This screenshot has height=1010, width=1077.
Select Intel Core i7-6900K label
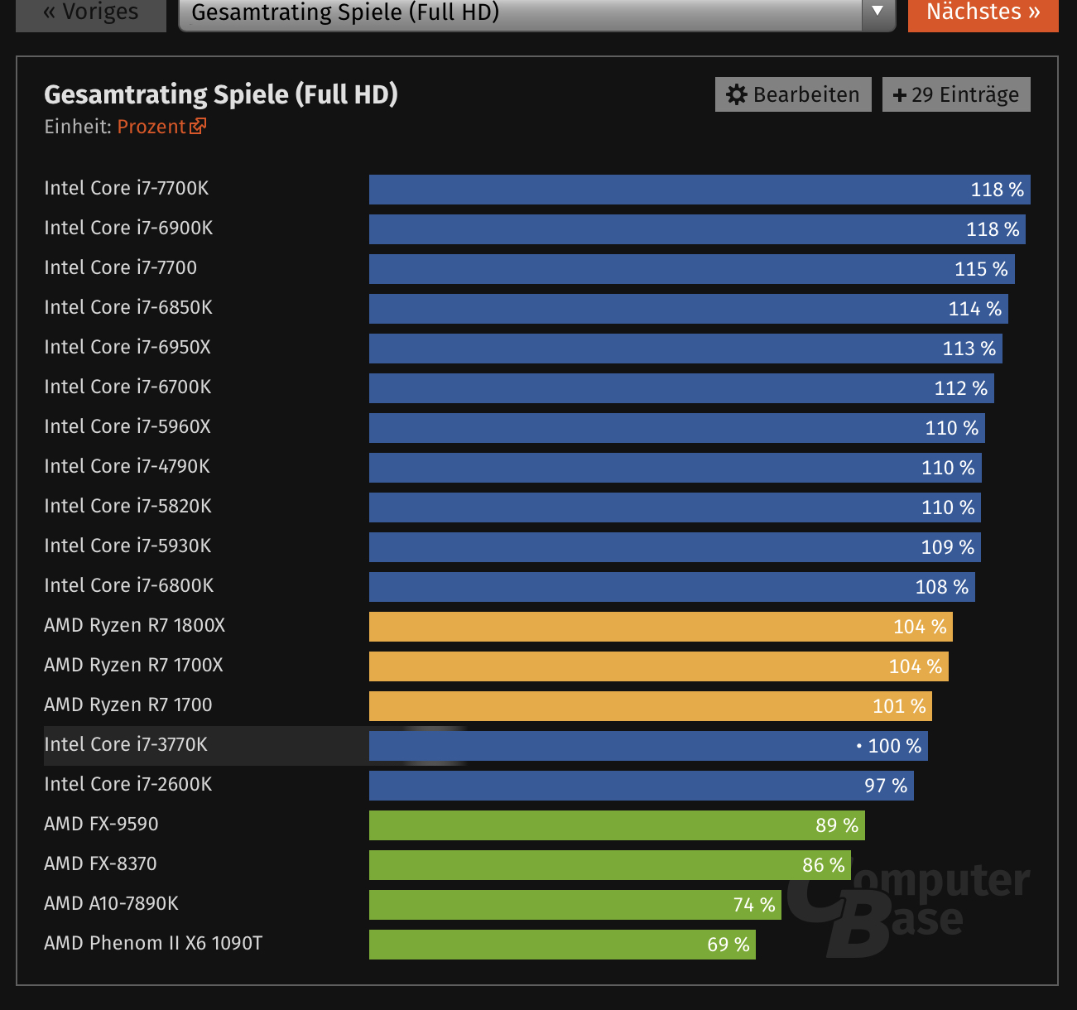click(x=128, y=228)
